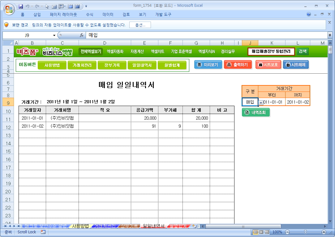Select the 까지 date cell 2011-01-02
This screenshot has width=335, height=237.
(x=298, y=102)
